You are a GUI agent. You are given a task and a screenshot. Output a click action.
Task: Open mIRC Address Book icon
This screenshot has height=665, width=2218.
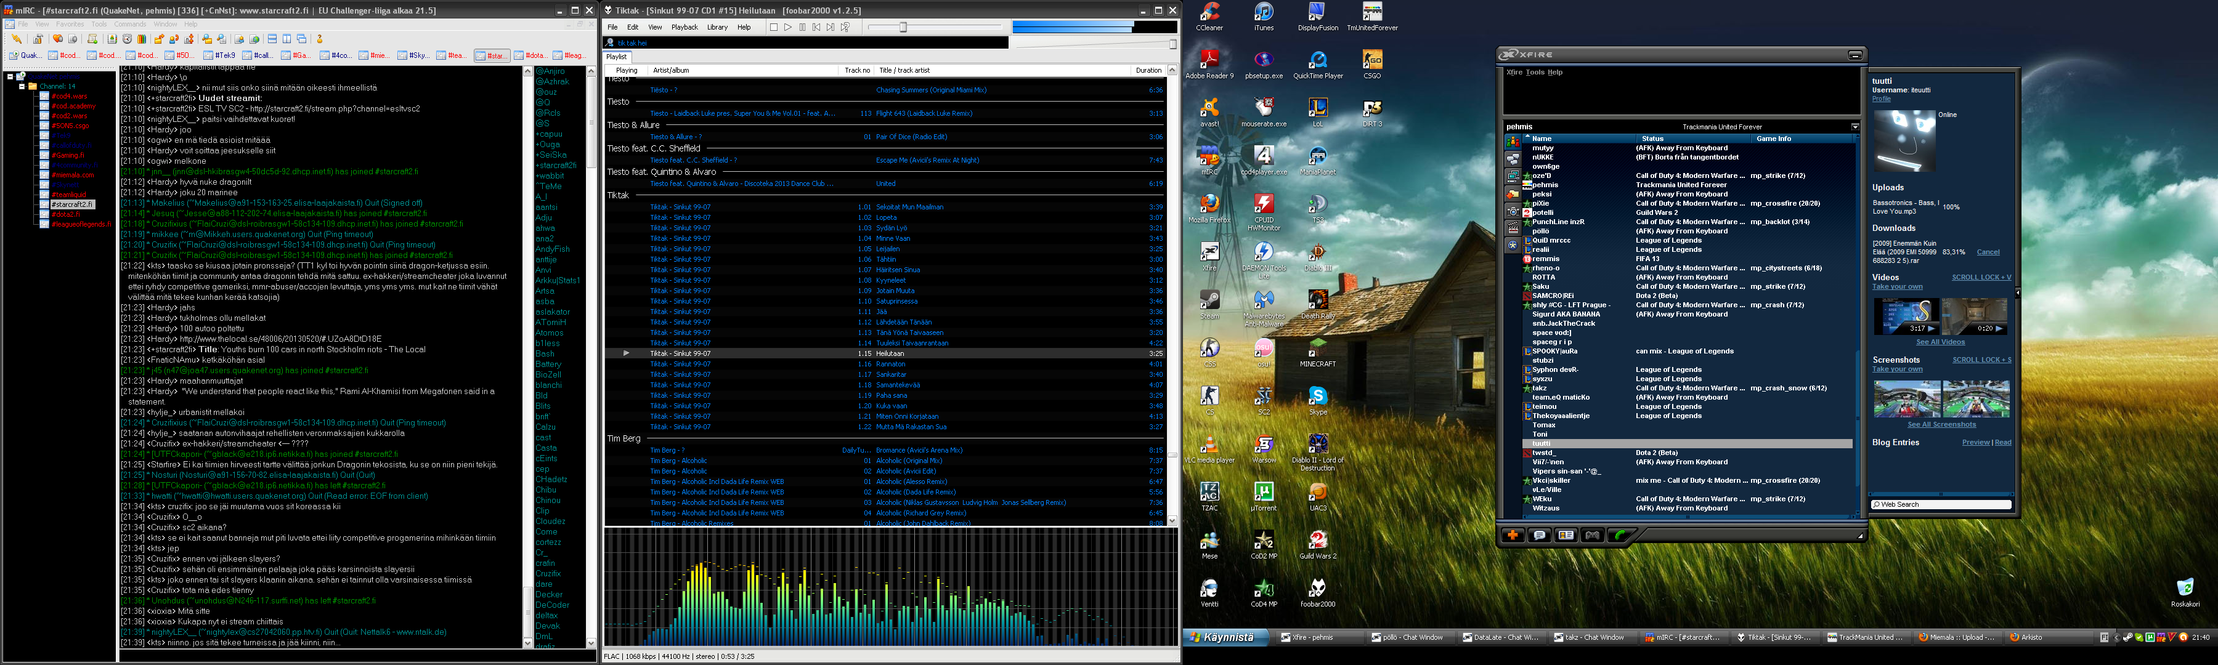pos(112,39)
